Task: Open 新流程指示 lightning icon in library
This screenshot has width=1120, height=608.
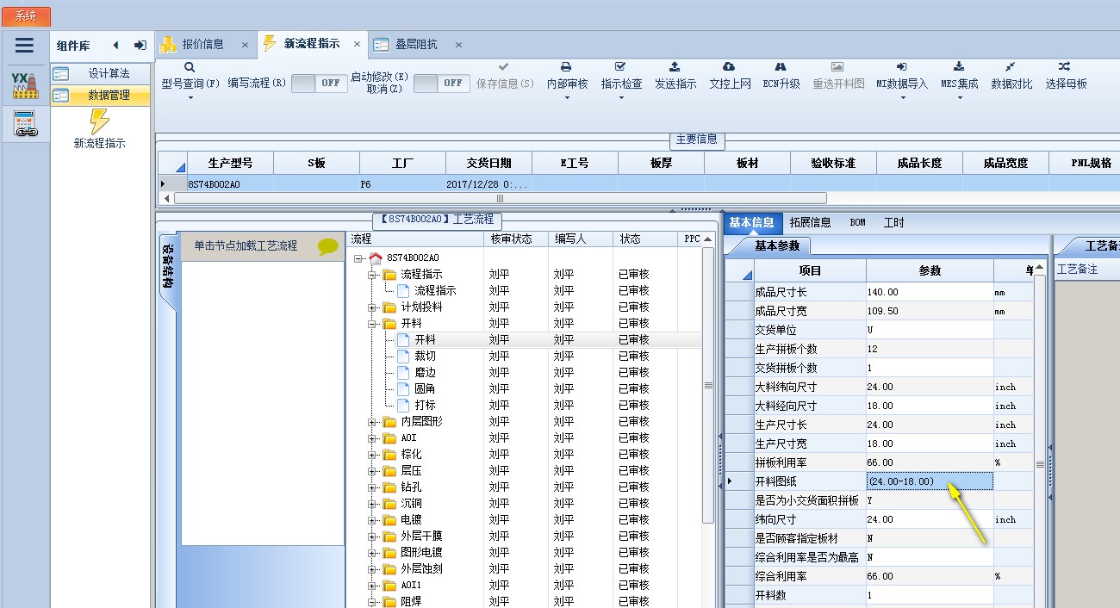Action: coord(100,121)
